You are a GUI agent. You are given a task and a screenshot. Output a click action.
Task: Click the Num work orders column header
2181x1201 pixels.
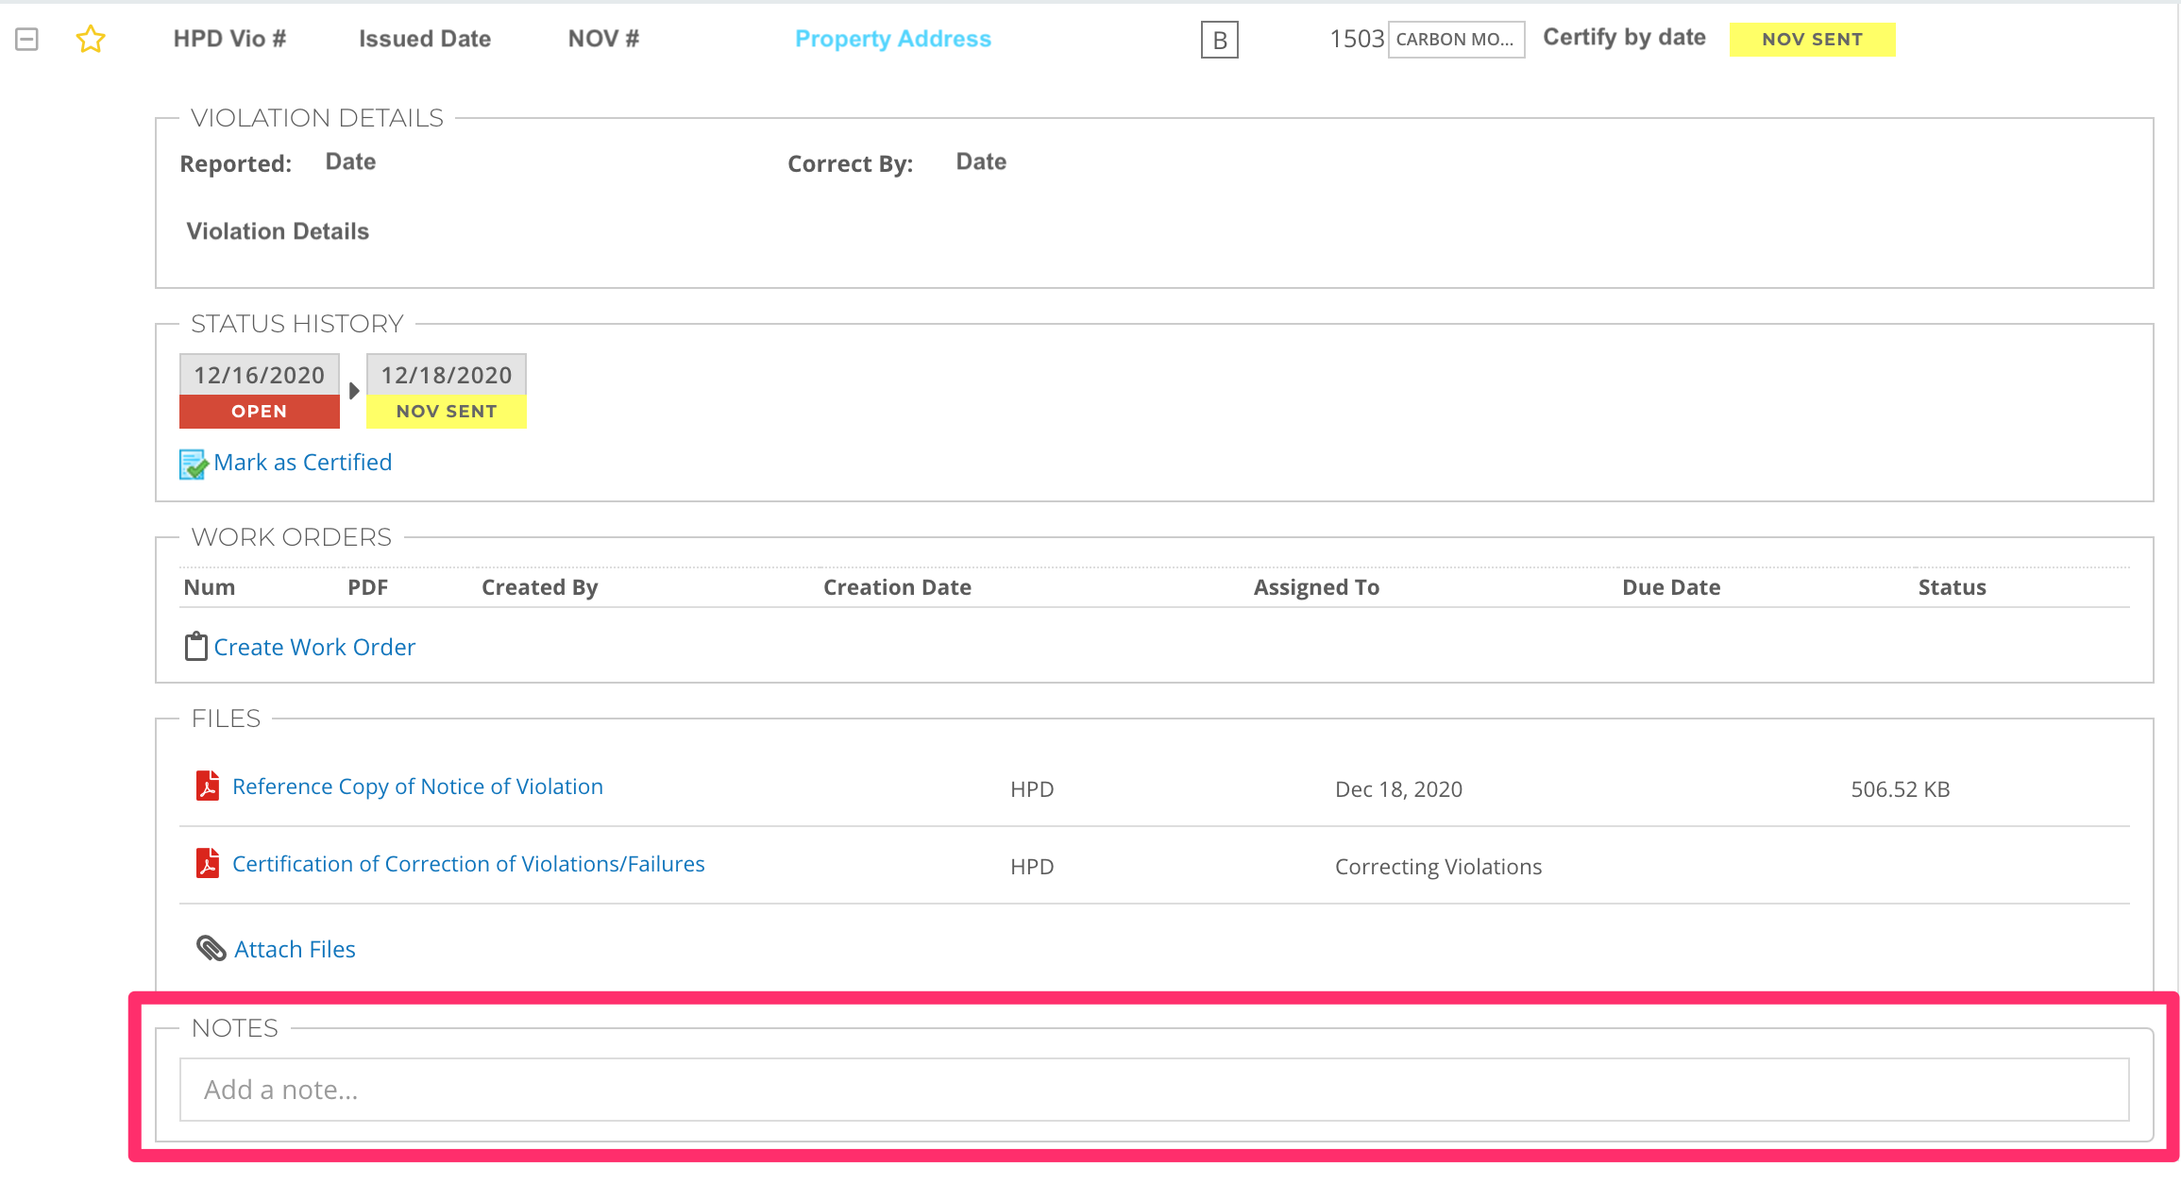click(210, 587)
